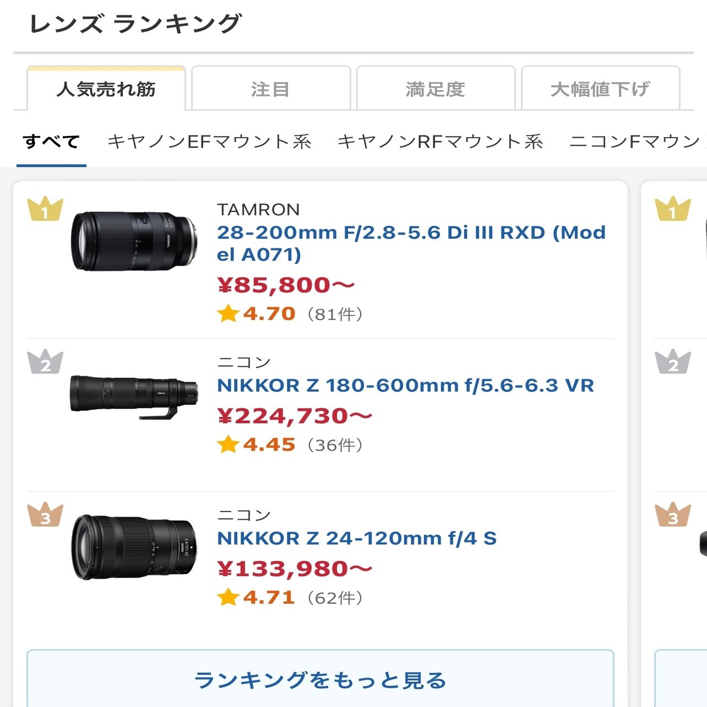Click the bronze rank 3 crown icon

[x=45, y=515]
